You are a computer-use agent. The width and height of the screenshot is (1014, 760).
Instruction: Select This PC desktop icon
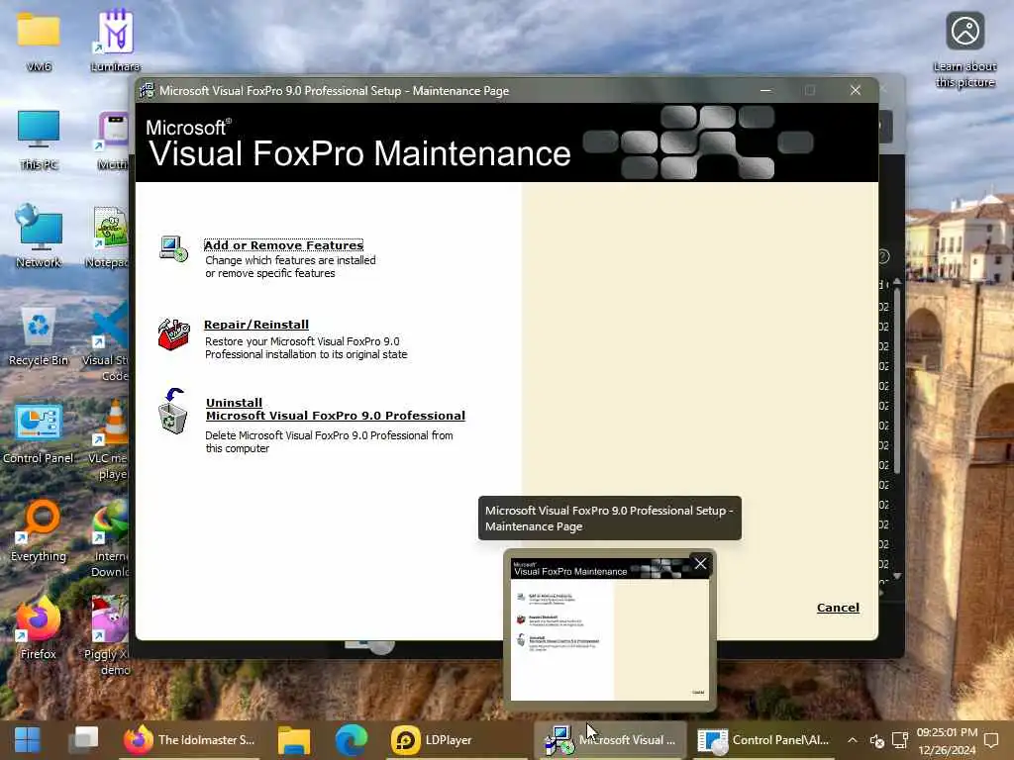pyautogui.click(x=39, y=140)
